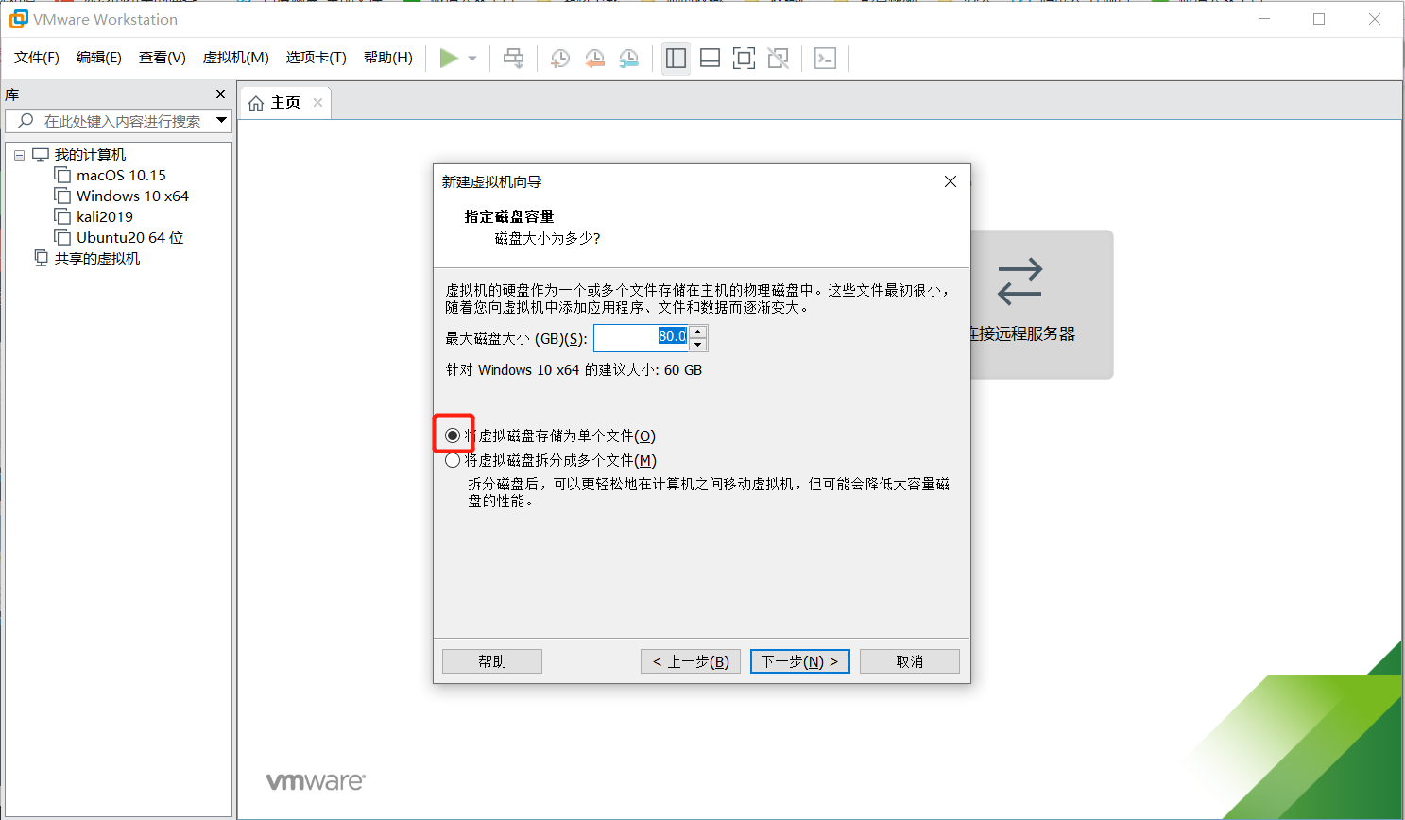1405x820 pixels.
Task: Click the revert to snapshot icon
Action: [x=594, y=59]
